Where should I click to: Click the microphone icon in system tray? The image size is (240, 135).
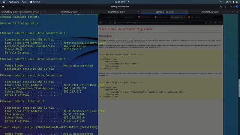pyautogui.click(x=234, y=2)
